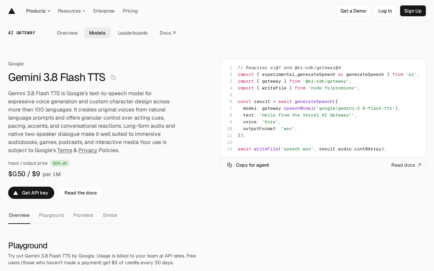Click the copy icon in Copy for agent
This screenshot has height=271, width=434.
[230, 165]
